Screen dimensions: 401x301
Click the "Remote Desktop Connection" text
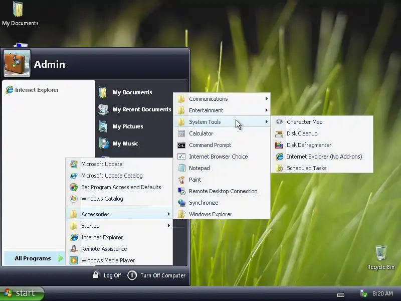(x=223, y=191)
